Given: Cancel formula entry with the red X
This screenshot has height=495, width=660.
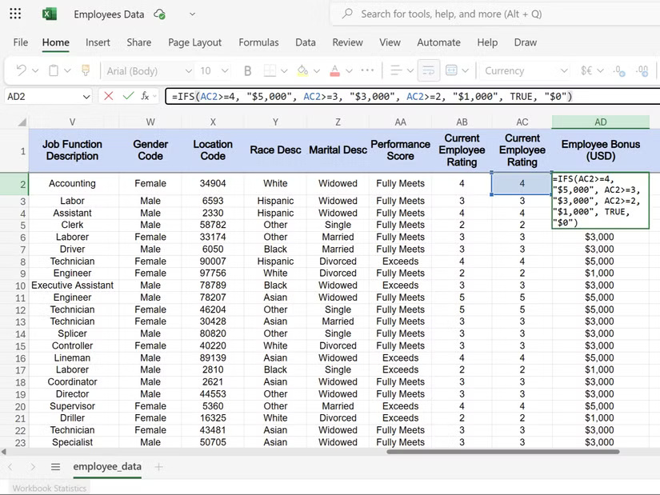Looking at the screenshot, I should 107,94.
